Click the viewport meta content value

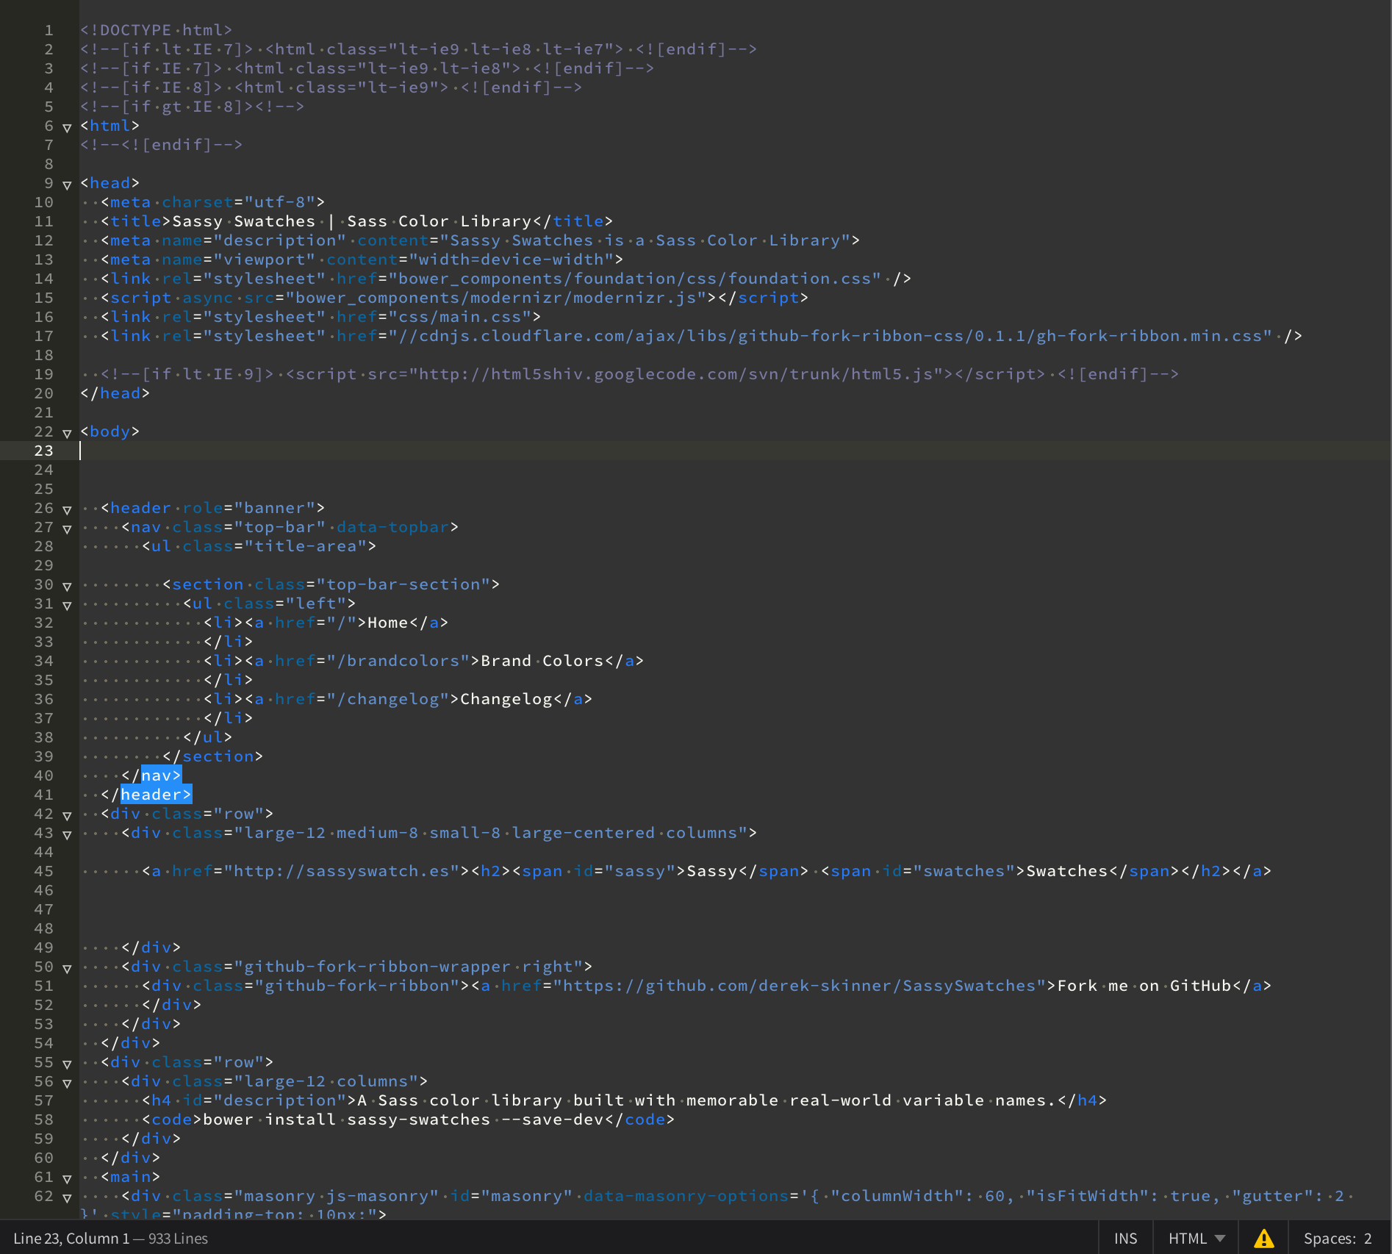pyautogui.click(x=512, y=259)
